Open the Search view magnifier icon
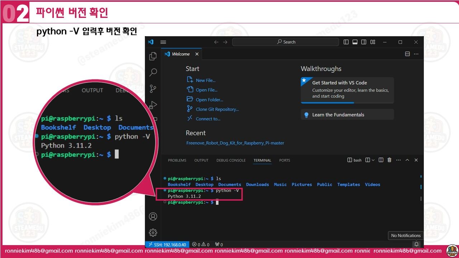 pos(153,72)
